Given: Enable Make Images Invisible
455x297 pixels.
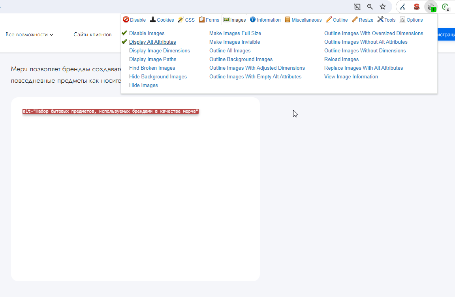Looking at the screenshot, I should click(x=235, y=42).
